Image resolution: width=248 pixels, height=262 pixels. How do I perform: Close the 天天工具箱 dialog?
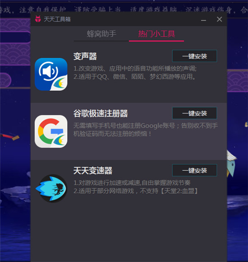click(x=219, y=19)
